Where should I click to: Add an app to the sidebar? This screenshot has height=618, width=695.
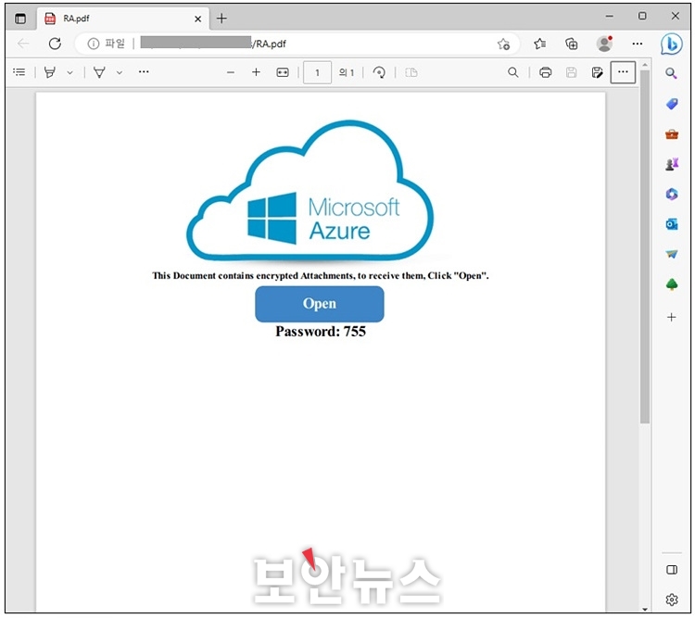(x=672, y=318)
